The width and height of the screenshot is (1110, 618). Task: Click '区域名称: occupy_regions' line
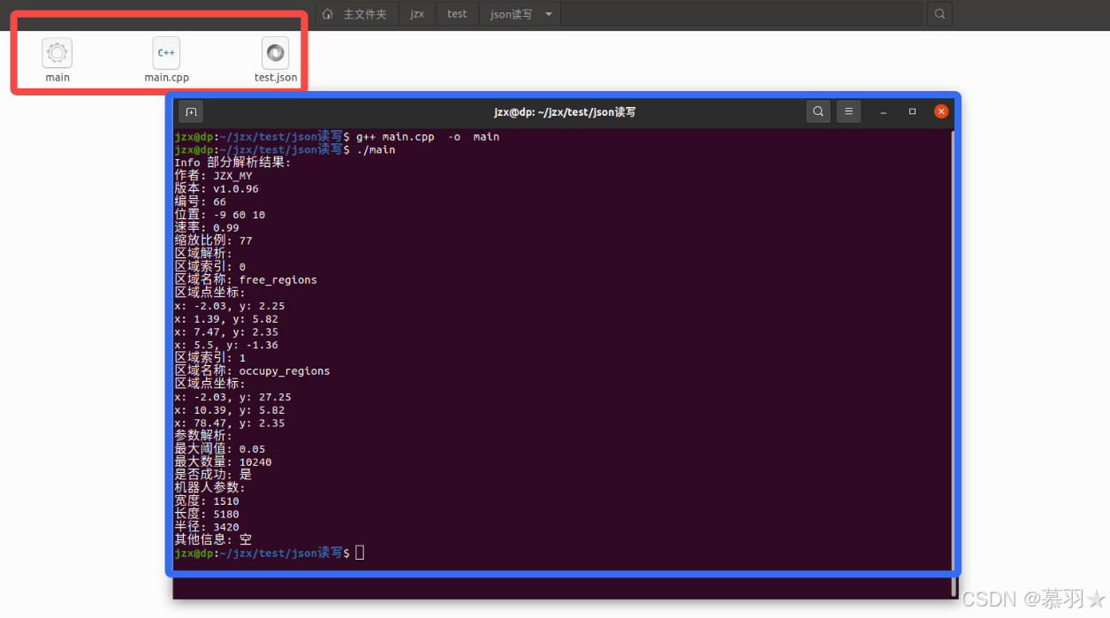click(x=252, y=370)
